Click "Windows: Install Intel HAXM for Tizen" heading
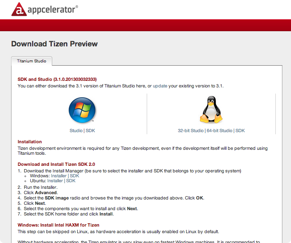 (x=58, y=225)
